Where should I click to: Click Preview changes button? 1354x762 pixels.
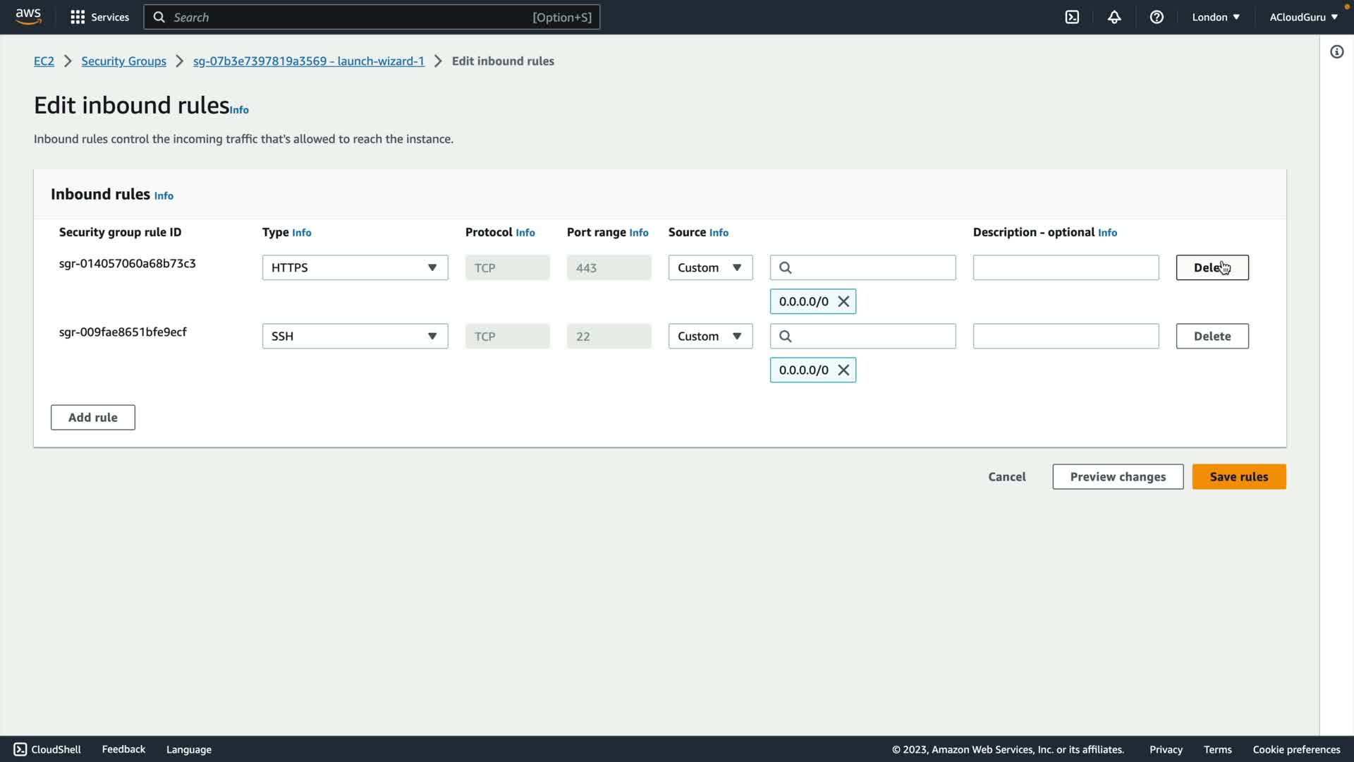[x=1117, y=476]
